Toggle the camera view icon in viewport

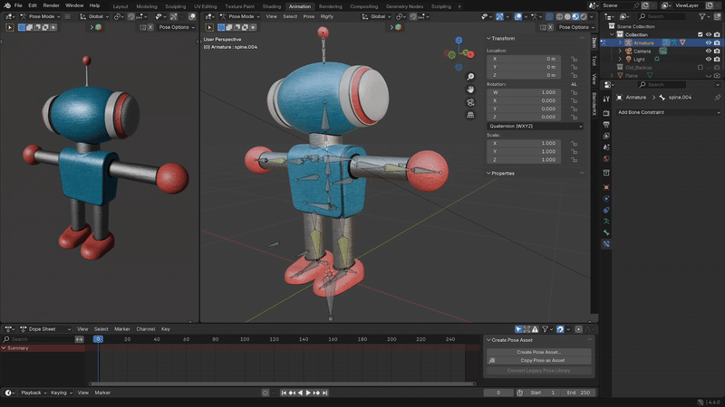[x=471, y=102]
